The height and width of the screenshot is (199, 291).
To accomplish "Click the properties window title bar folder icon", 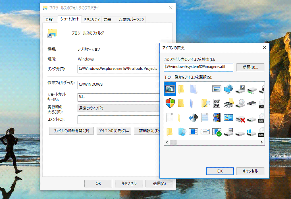I will click(x=45, y=8).
